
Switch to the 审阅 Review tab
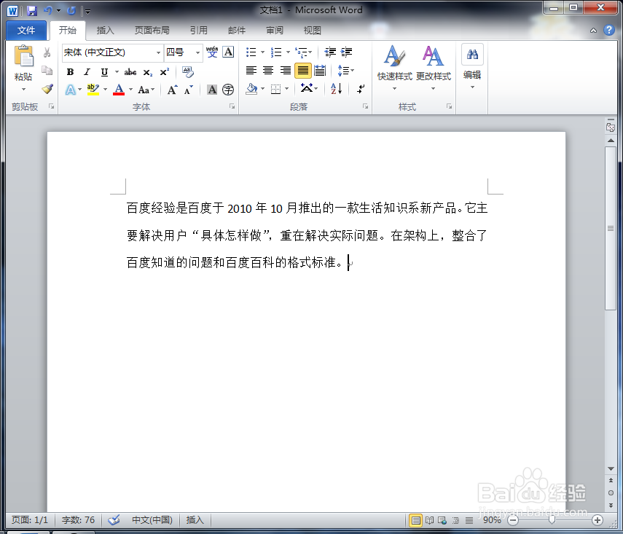275,30
